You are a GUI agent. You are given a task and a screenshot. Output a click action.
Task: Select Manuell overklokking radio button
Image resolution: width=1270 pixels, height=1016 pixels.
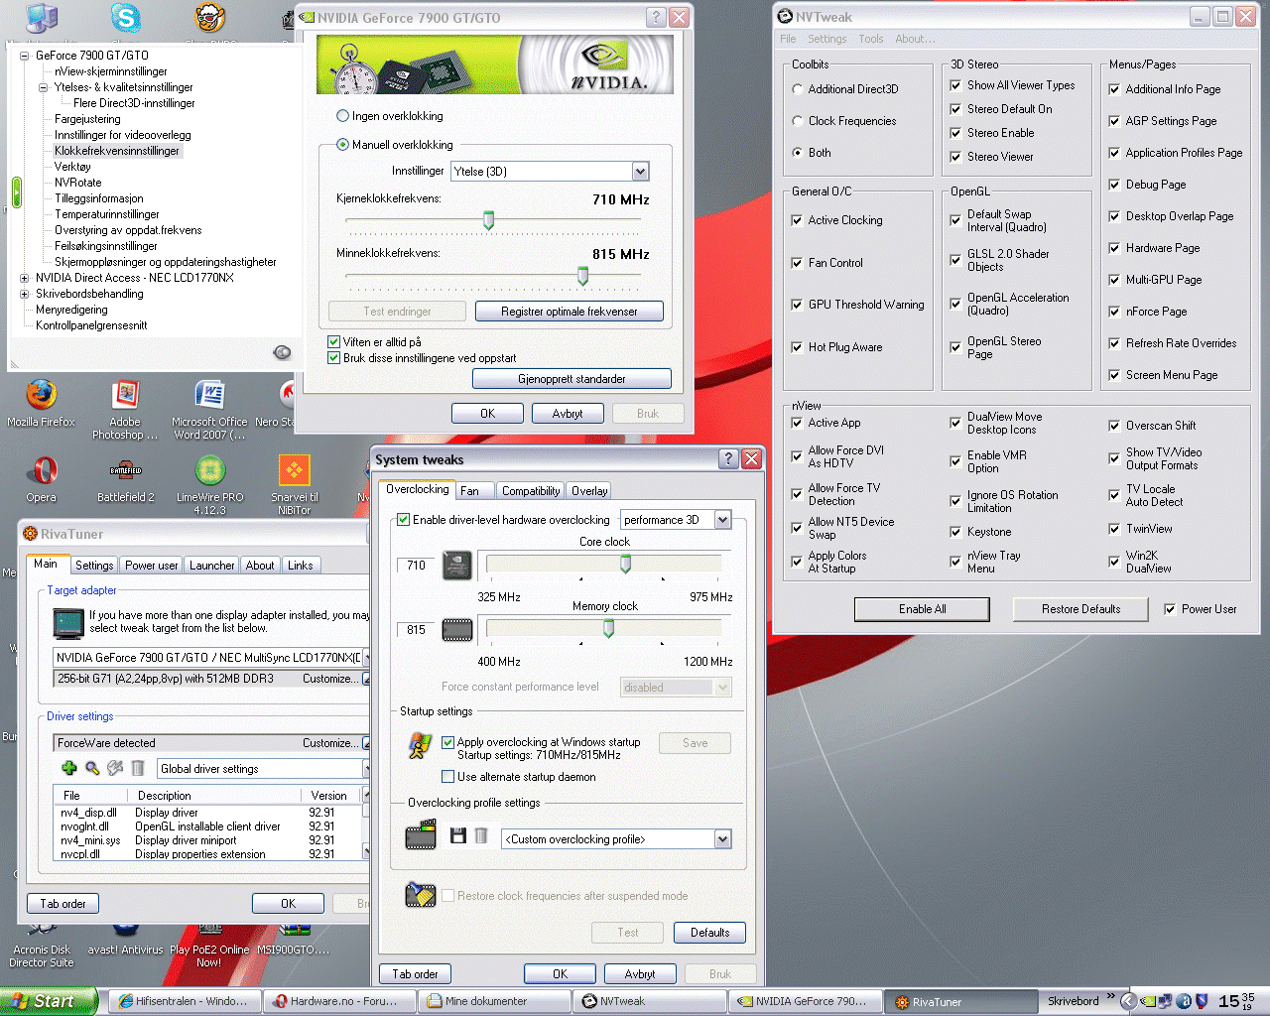click(342, 145)
